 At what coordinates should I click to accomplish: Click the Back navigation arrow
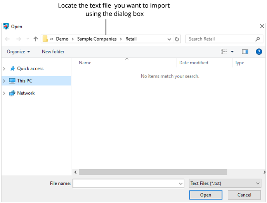pos(7,39)
